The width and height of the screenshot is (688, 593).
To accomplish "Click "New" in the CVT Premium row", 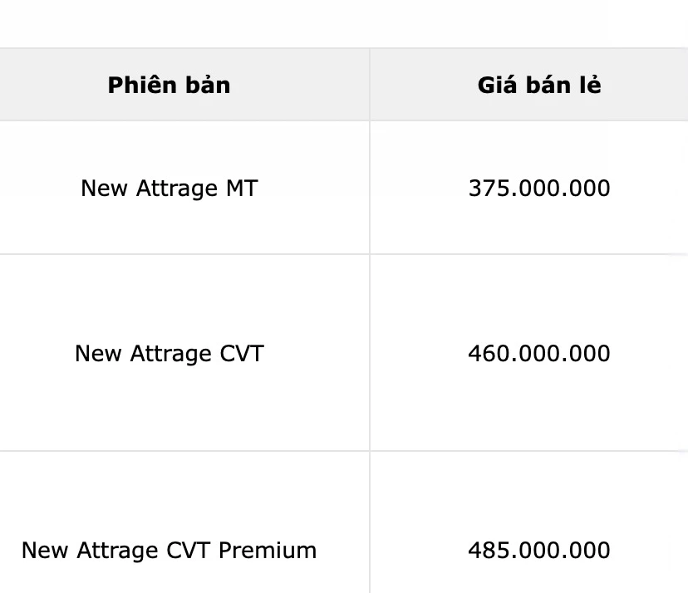I will 43,551.
